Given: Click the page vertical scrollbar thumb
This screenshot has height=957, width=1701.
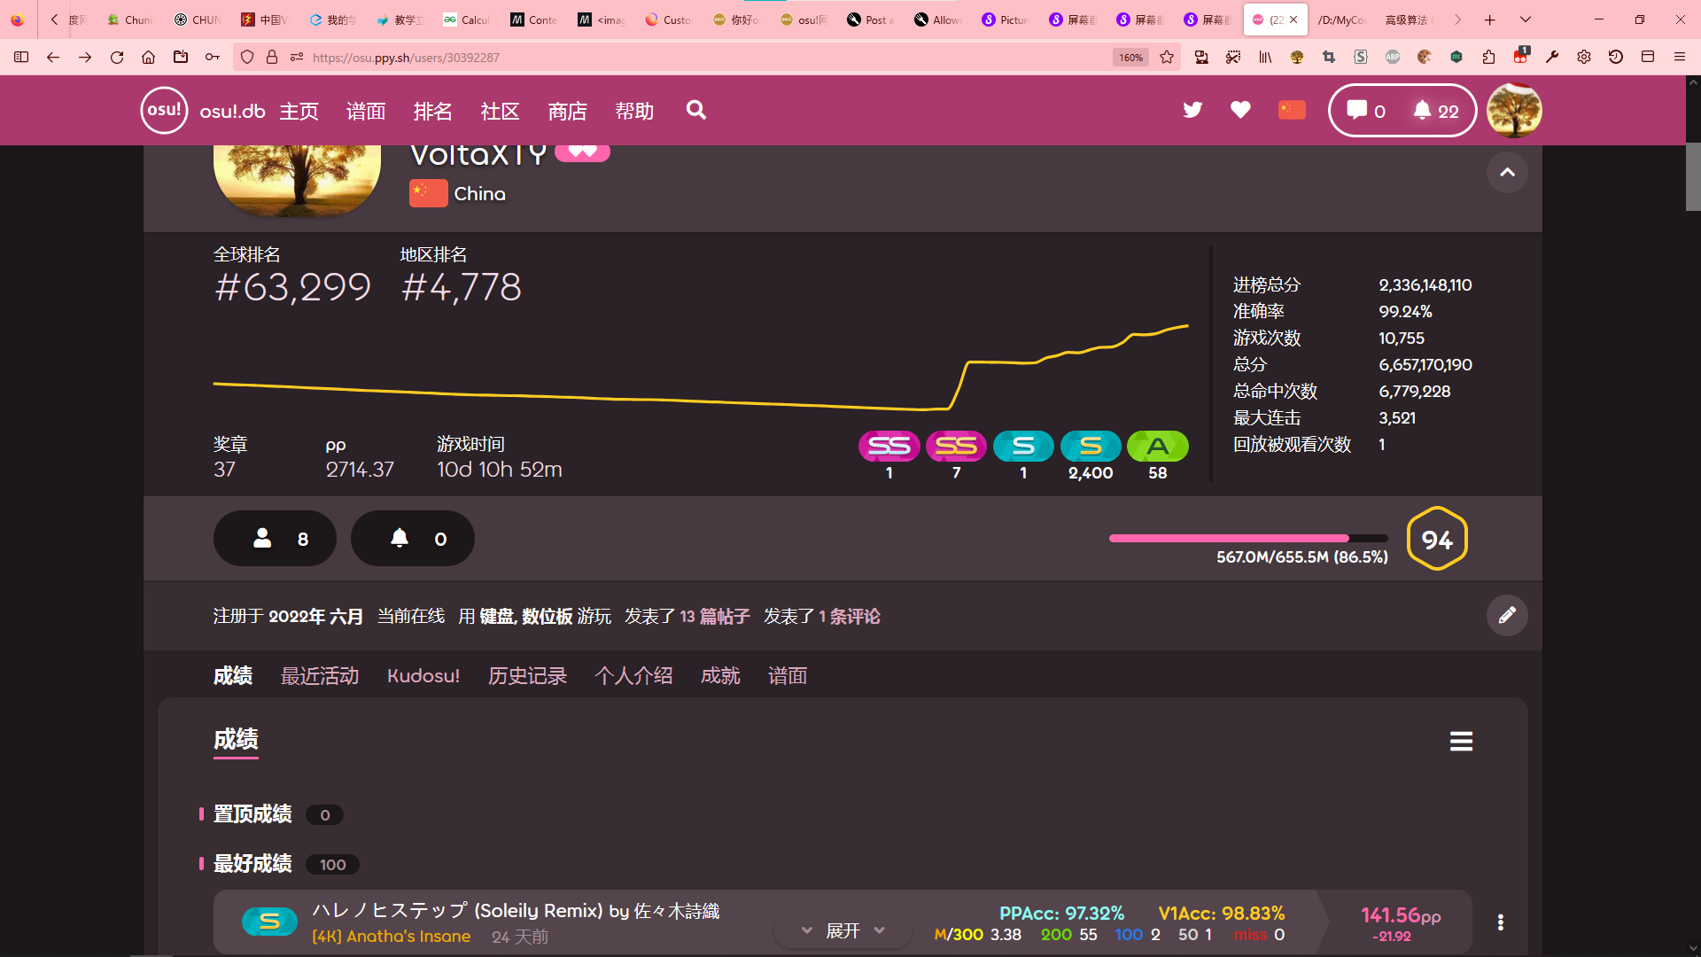Looking at the screenshot, I should tap(1693, 176).
